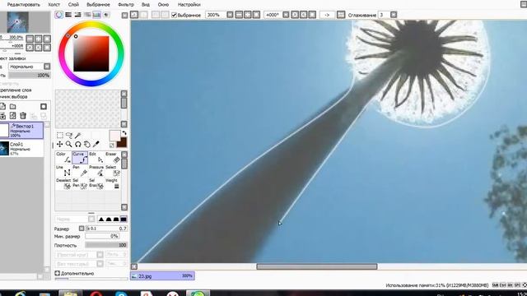Open the Окно menu
The image size is (527, 296).
(163, 5)
